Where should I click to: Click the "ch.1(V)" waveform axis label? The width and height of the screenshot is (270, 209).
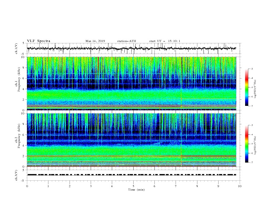pyautogui.click(x=16, y=48)
